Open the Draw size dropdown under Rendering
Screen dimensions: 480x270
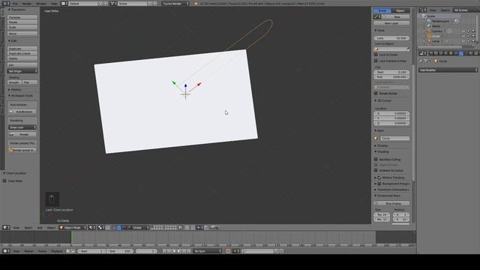point(22,127)
